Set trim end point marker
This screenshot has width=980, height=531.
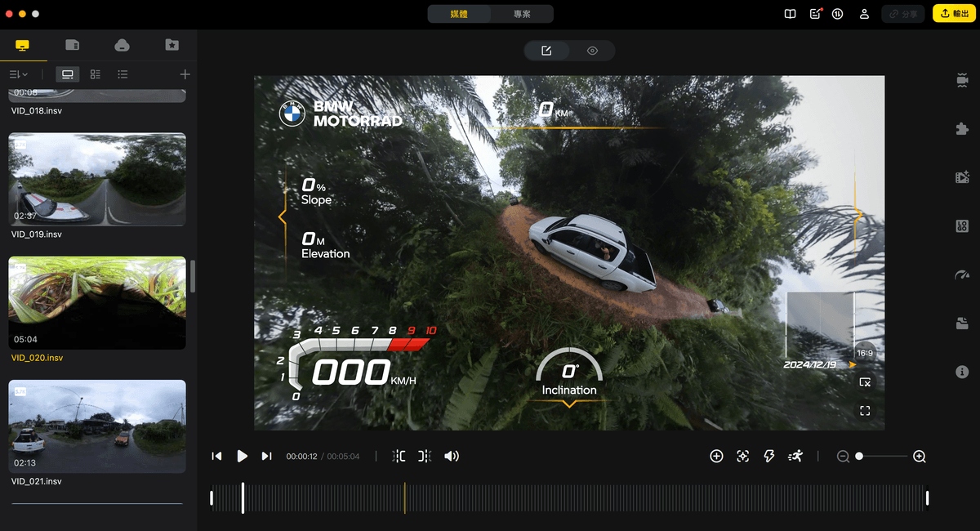click(425, 456)
